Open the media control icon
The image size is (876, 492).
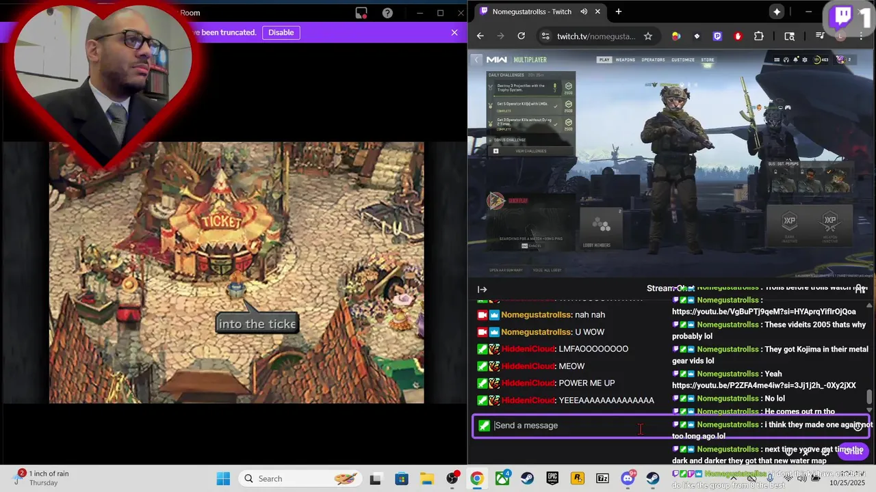pyautogui.click(x=819, y=36)
